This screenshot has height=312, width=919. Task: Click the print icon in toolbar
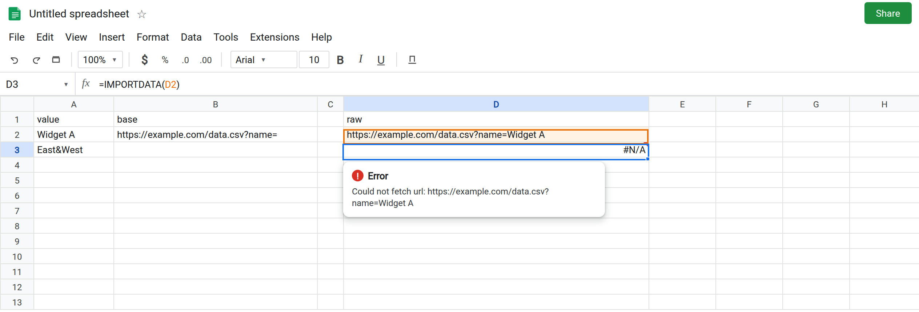coord(56,59)
